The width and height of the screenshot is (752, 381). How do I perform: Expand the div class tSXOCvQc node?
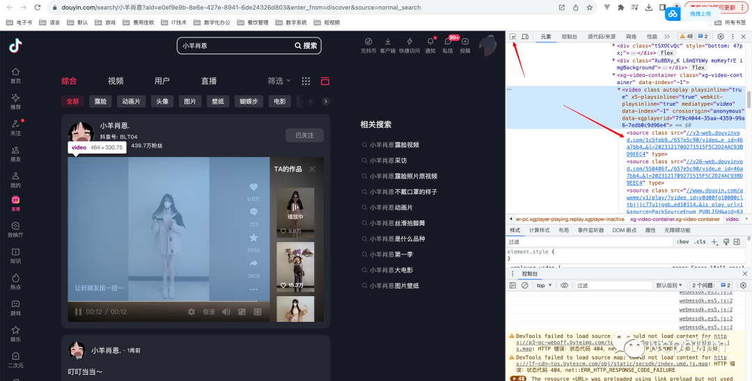tap(614, 45)
